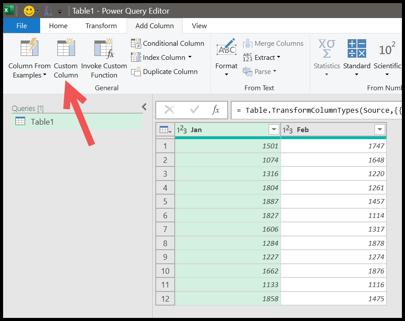Image resolution: width=405 pixels, height=321 pixels.
Task: Collapse the Queries pane
Action: (x=144, y=107)
